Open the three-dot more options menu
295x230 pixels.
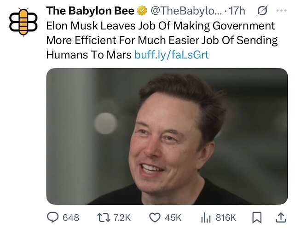tap(280, 11)
